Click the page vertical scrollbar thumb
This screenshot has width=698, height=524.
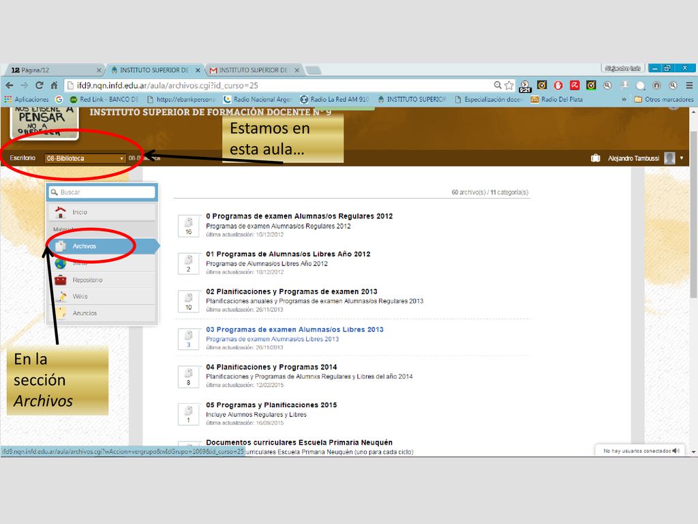[x=693, y=215]
